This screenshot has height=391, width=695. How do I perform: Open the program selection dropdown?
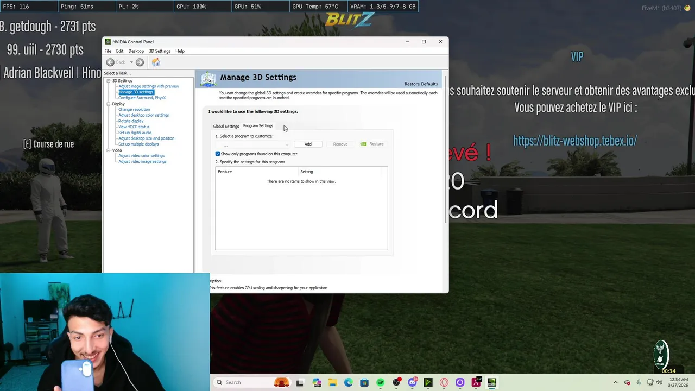tap(253, 144)
